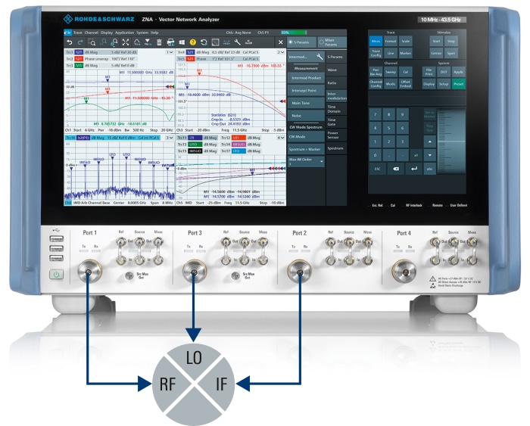Viewport: 530px width, 426px height.
Task: Click the CW Mode button
Action: (x=306, y=137)
